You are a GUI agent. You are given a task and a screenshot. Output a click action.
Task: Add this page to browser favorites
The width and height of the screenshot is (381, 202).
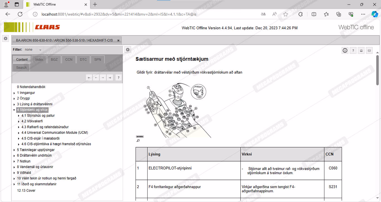(x=285, y=14)
